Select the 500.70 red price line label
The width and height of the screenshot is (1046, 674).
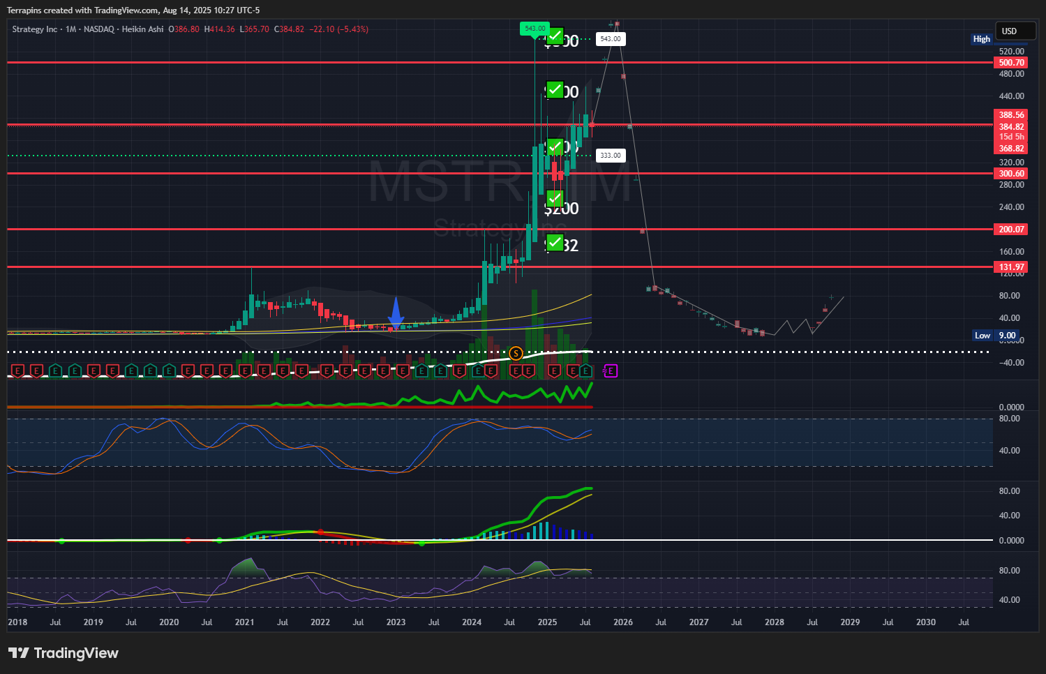click(x=1011, y=63)
